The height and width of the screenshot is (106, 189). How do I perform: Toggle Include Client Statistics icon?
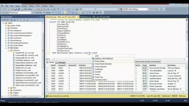coord(72,13)
